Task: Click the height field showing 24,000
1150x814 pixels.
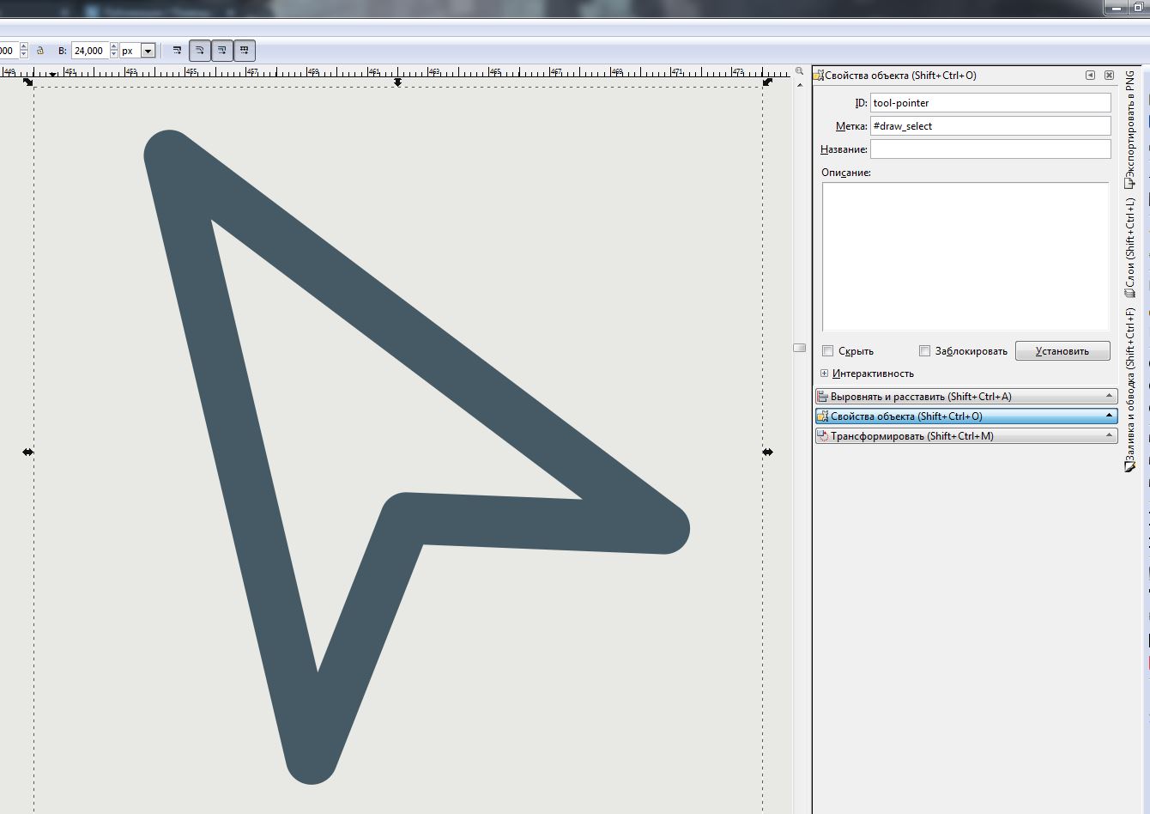Action: pyautogui.click(x=89, y=51)
